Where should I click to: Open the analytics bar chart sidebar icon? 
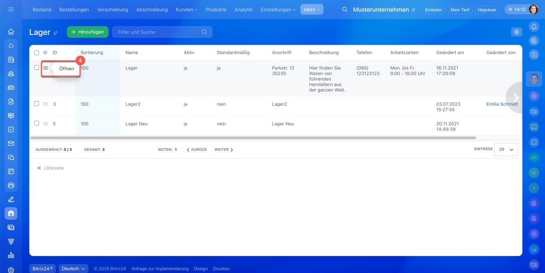coord(11,255)
